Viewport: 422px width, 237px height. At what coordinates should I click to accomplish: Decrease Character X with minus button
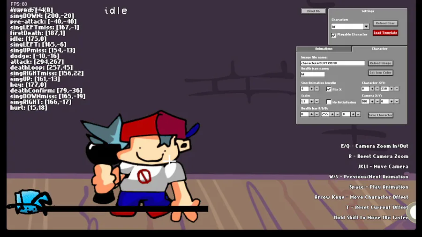tap(377, 89)
